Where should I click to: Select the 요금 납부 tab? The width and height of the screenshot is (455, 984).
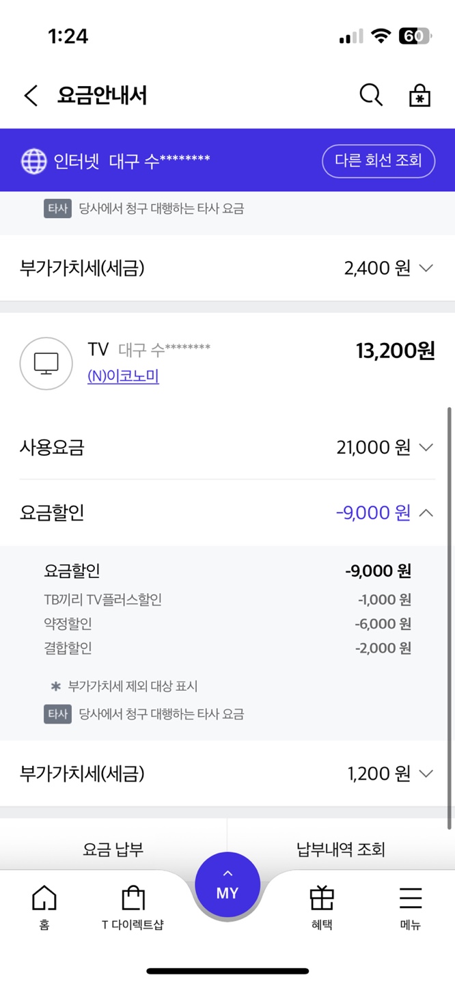(113, 849)
